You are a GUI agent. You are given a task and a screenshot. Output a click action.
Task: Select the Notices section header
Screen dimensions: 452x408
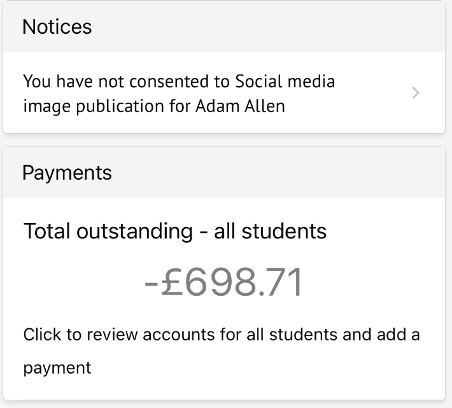tap(224, 27)
